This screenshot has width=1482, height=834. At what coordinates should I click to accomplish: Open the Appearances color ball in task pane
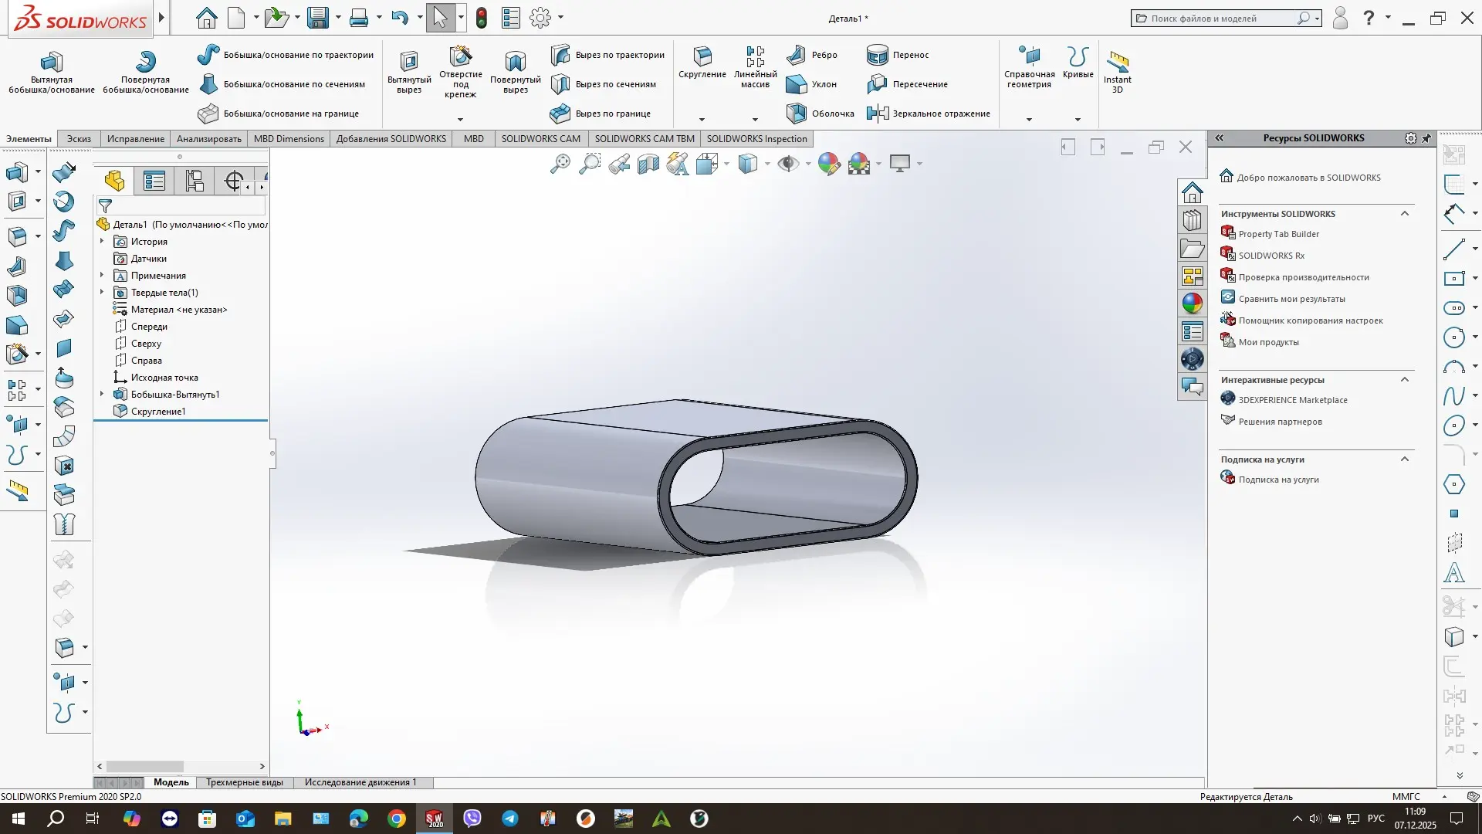1193,303
